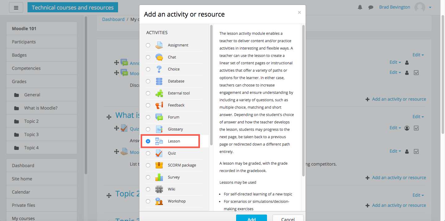This screenshot has height=221, width=445.
Task: Click the folder icon beside What is Moodle?
Action: point(17,108)
